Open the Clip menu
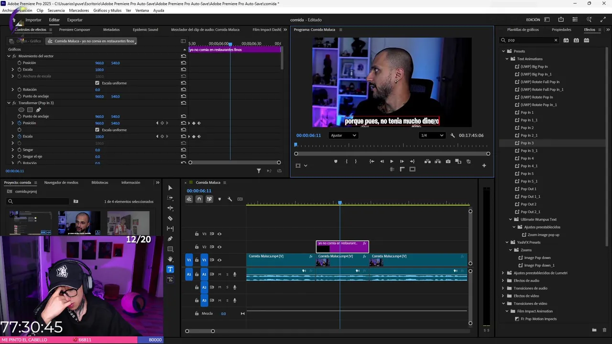The image size is (612, 344). pyautogui.click(x=40, y=11)
